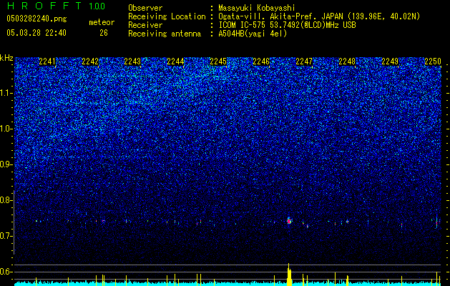Click the meteor count label
This screenshot has width=450, height=286.
(x=102, y=22)
